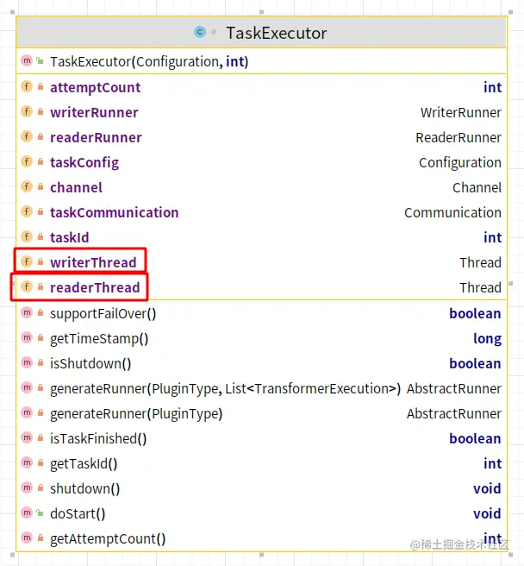The height and width of the screenshot is (566, 524).
Task: Select the taskCommunication field name
Action: tap(115, 212)
